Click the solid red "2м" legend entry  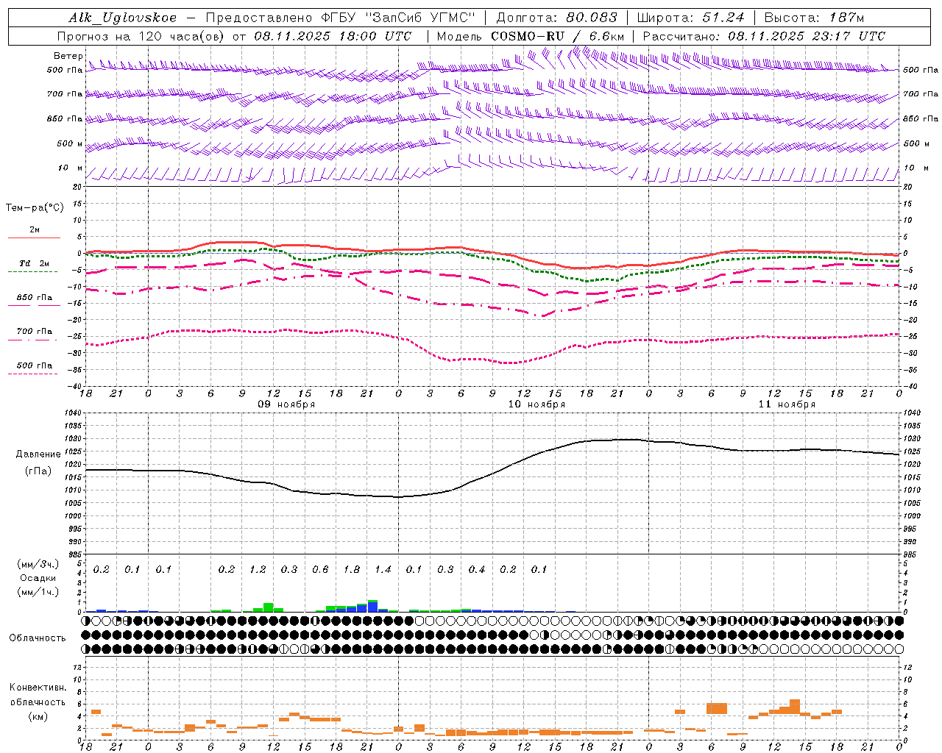click(34, 232)
